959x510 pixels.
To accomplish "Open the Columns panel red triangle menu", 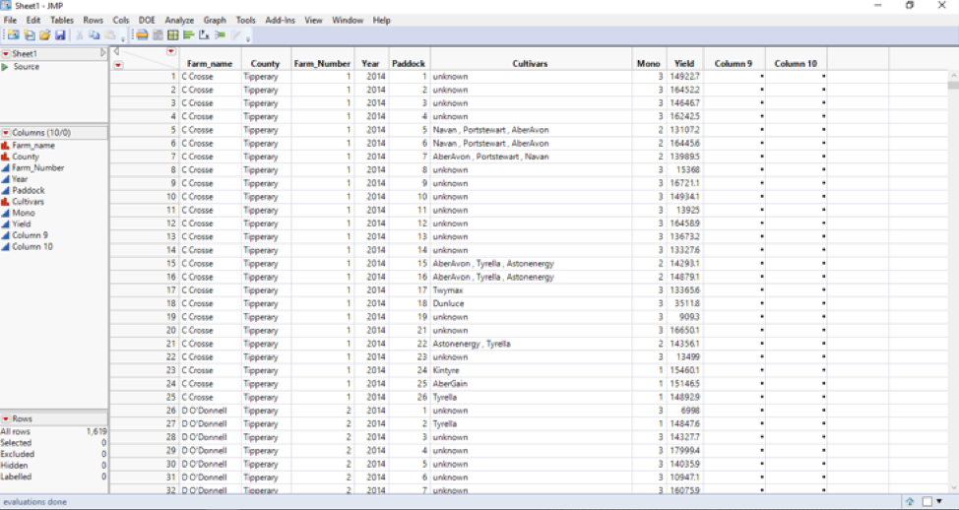I will [6, 133].
